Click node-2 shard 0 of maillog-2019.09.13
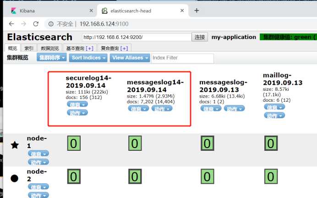317x198 pixels. [271, 176]
